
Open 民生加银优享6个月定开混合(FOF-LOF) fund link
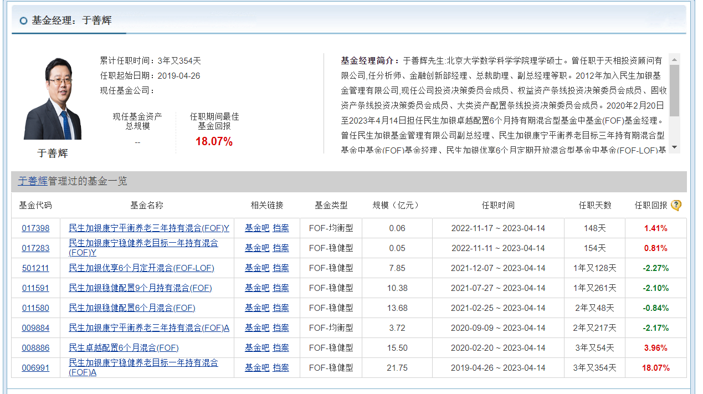coord(141,268)
